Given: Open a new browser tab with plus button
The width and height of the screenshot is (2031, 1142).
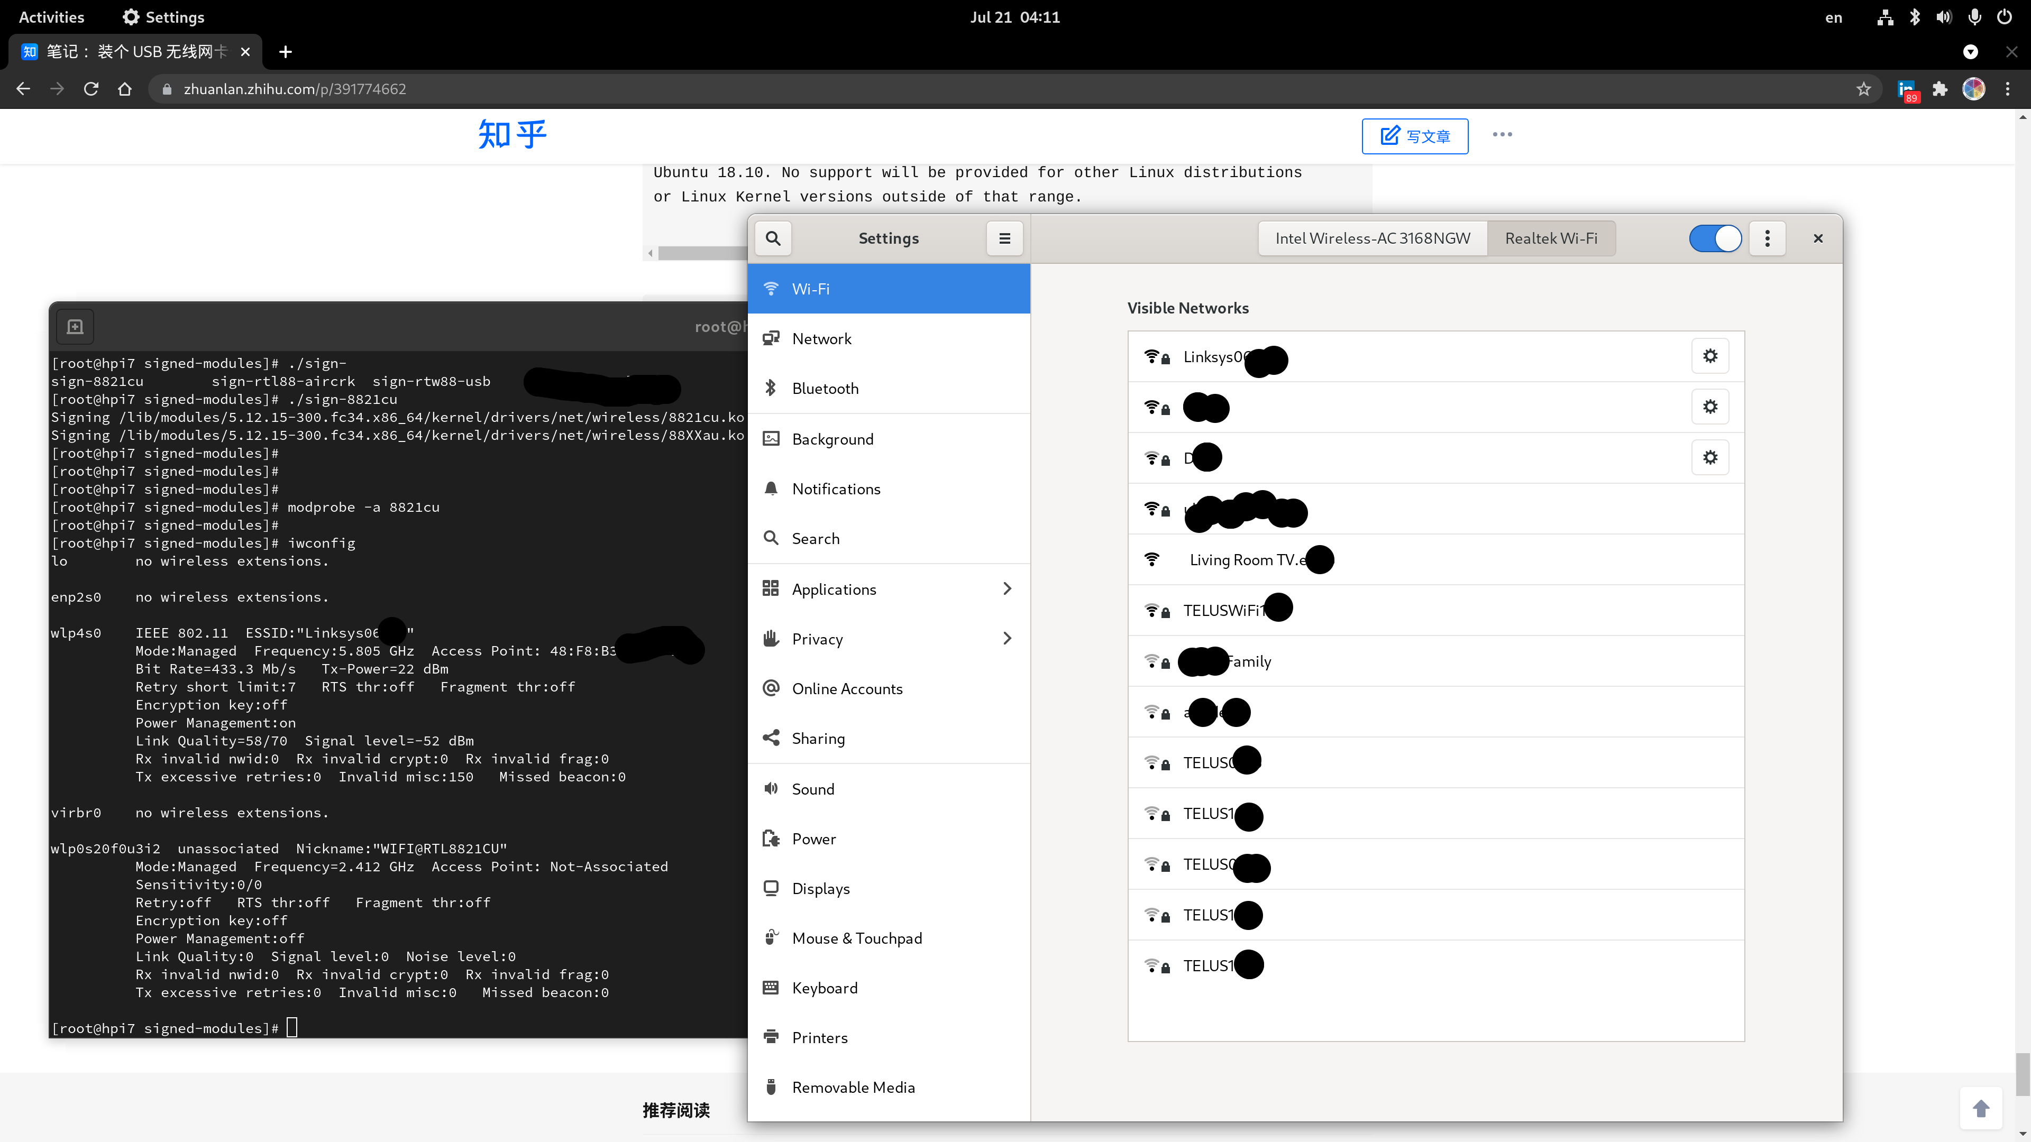Looking at the screenshot, I should (286, 52).
